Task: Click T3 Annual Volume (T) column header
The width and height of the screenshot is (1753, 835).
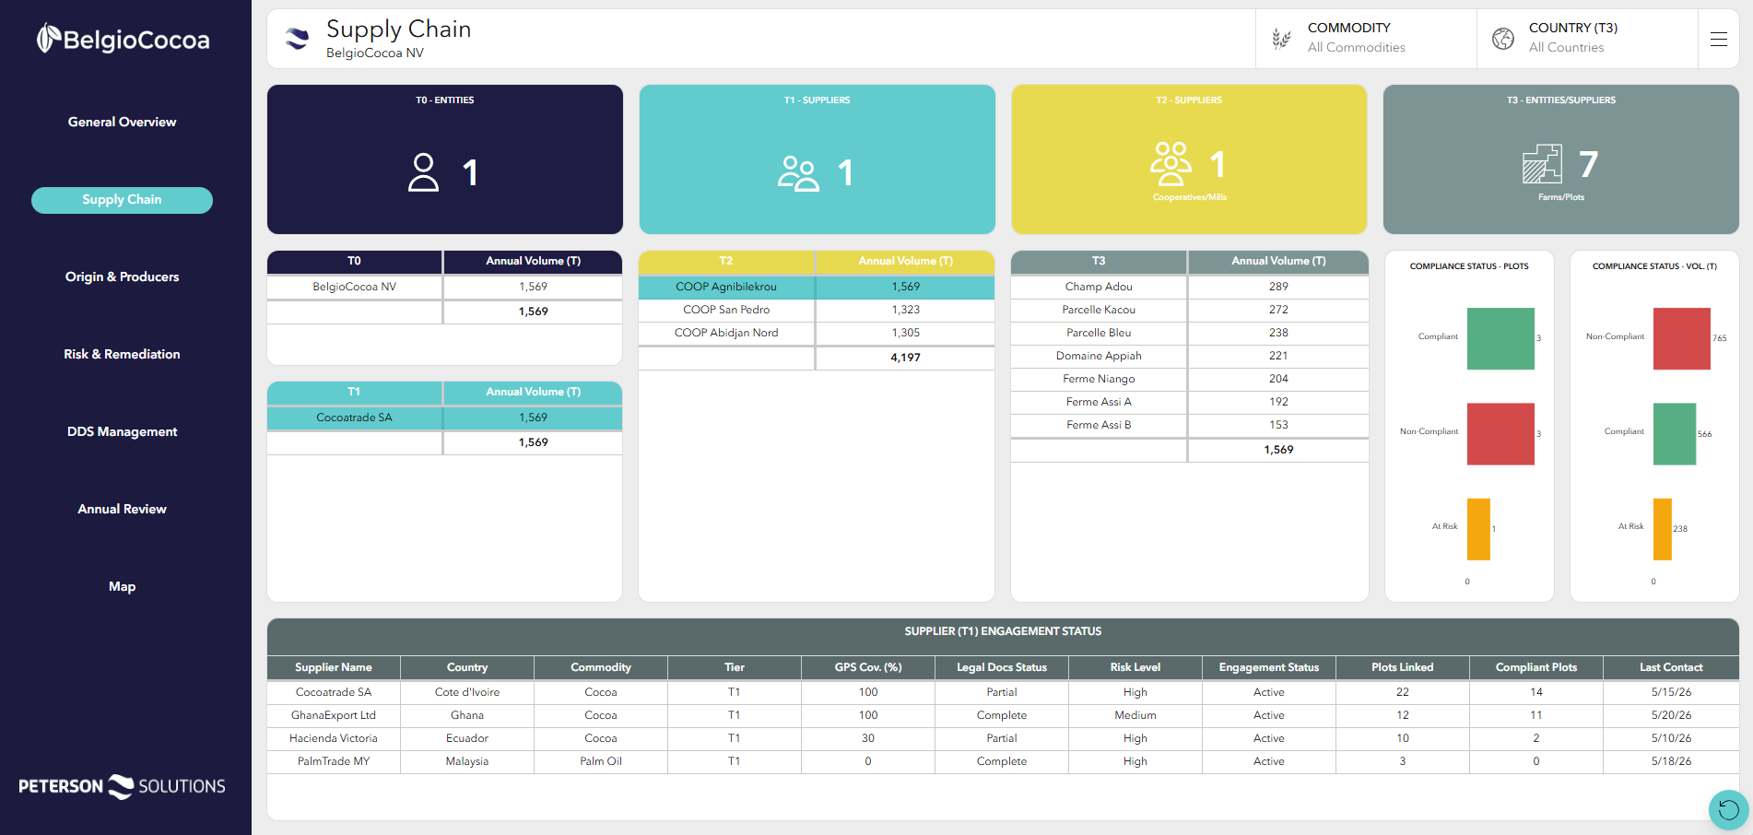Action: pos(1278,262)
